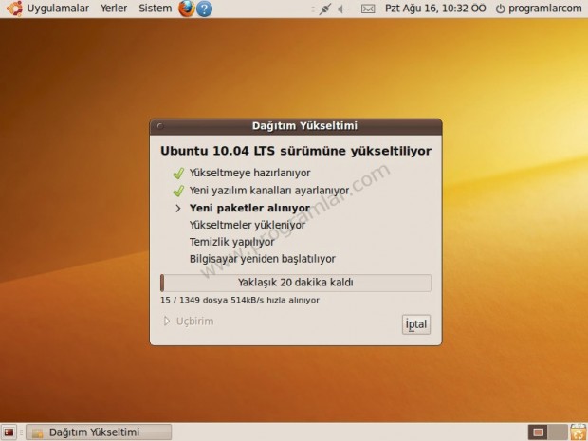Select the Yükseltmeye hazırlanıyor step

pos(249,173)
